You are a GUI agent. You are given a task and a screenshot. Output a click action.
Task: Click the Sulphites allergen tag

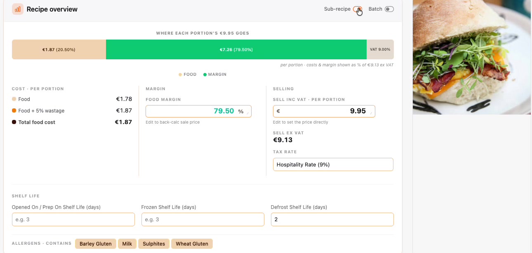tap(154, 244)
